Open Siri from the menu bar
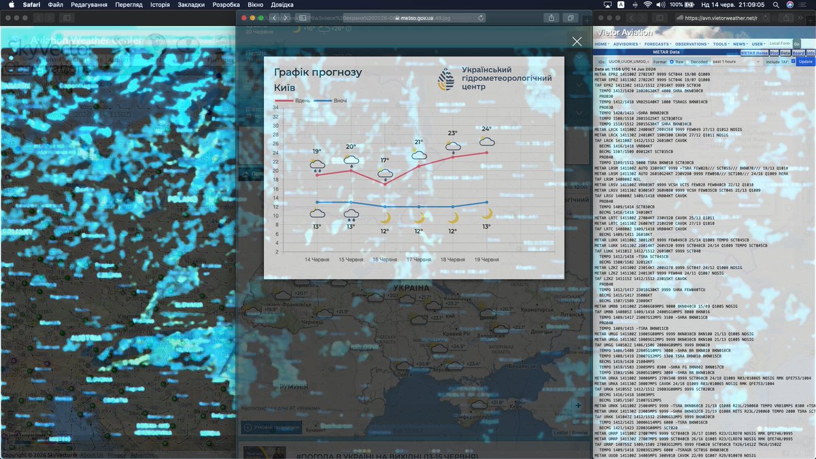Image resolution: width=816 pixels, height=459 pixels. (790, 5)
